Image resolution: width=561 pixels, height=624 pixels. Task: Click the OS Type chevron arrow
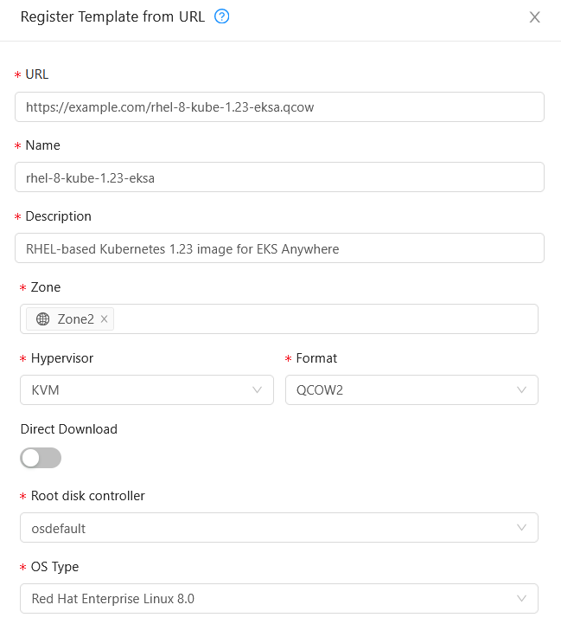(522, 599)
